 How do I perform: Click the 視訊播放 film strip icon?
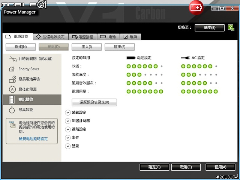pos(12,99)
